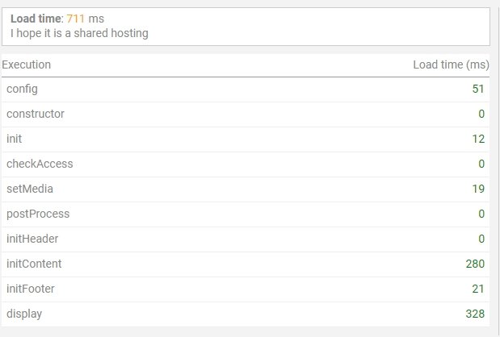Click the Load time (ms) column header
The image size is (500, 337).
[x=451, y=64]
